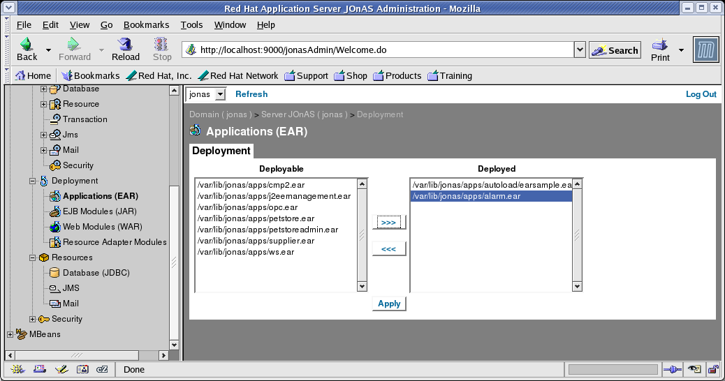The image size is (725, 381).
Task: Open the Back button history arrow
Action: click(x=48, y=50)
